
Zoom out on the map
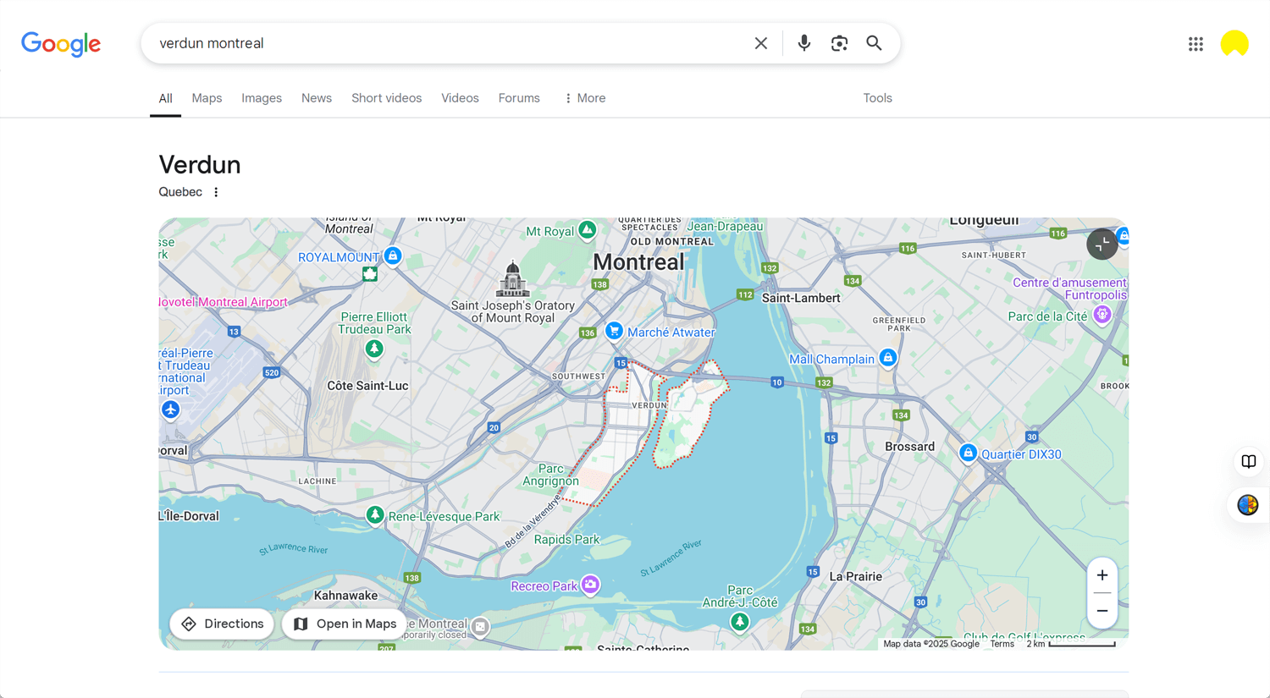tap(1102, 610)
